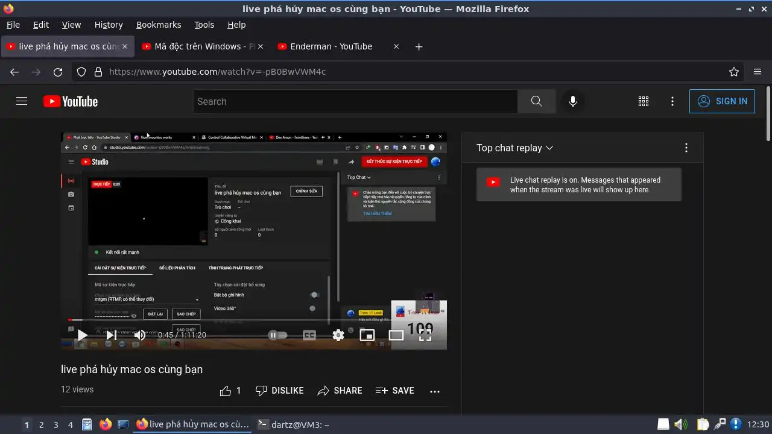Open the View menu

pos(71,25)
